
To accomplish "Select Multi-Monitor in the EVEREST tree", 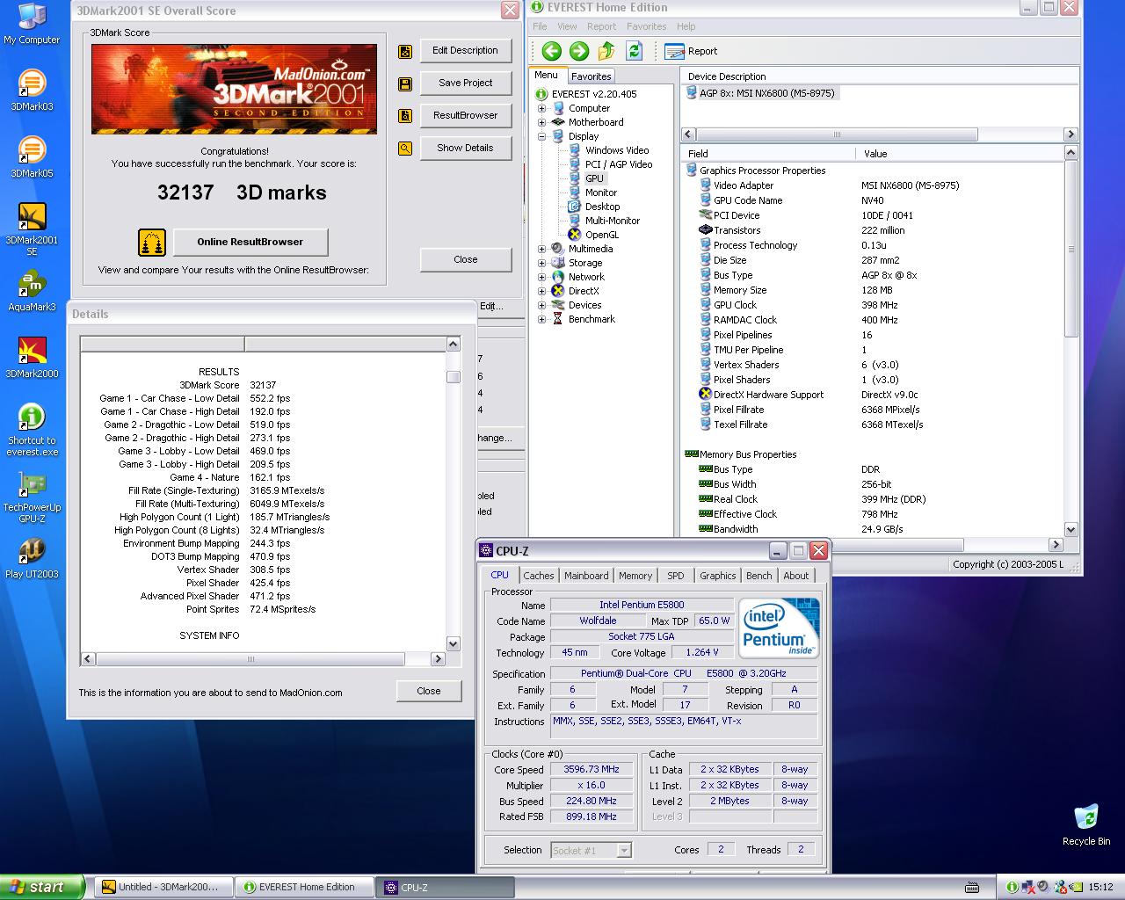I will click(x=613, y=221).
